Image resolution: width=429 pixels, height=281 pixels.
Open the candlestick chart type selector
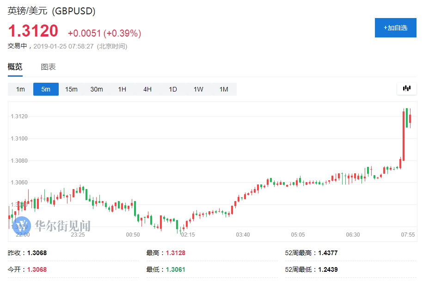pyautogui.click(x=407, y=88)
